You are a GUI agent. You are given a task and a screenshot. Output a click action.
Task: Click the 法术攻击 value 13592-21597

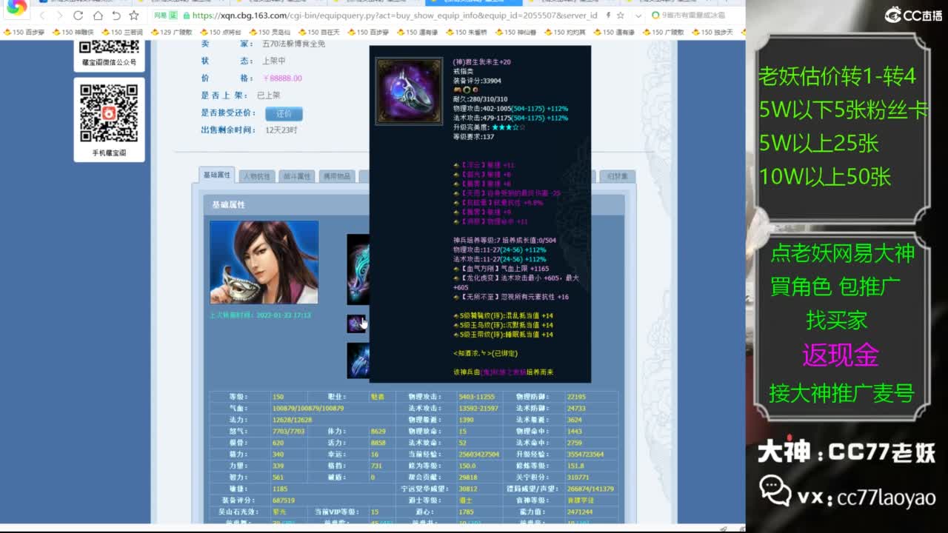click(x=478, y=409)
